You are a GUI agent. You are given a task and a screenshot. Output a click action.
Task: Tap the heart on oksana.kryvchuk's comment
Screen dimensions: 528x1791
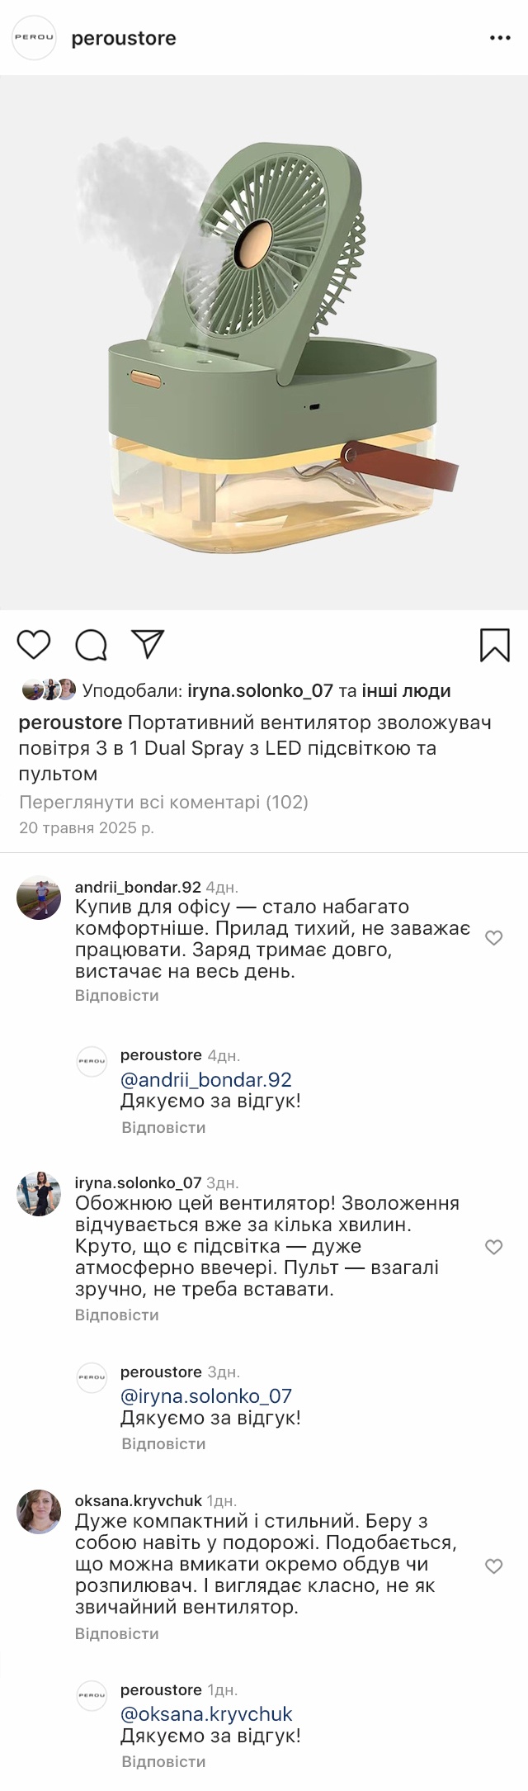pyautogui.click(x=493, y=1566)
